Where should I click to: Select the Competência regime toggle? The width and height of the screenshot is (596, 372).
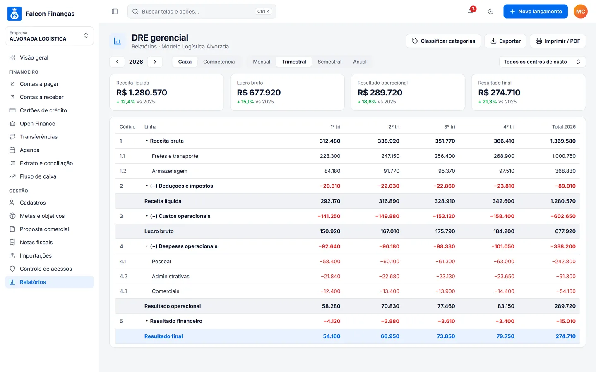click(x=219, y=62)
